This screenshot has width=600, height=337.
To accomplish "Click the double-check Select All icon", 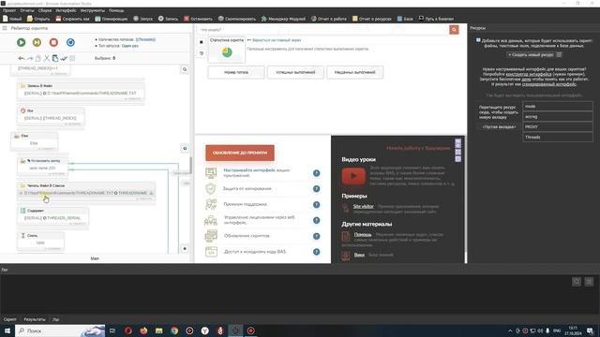I will pyautogui.click(x=64, y=58).
